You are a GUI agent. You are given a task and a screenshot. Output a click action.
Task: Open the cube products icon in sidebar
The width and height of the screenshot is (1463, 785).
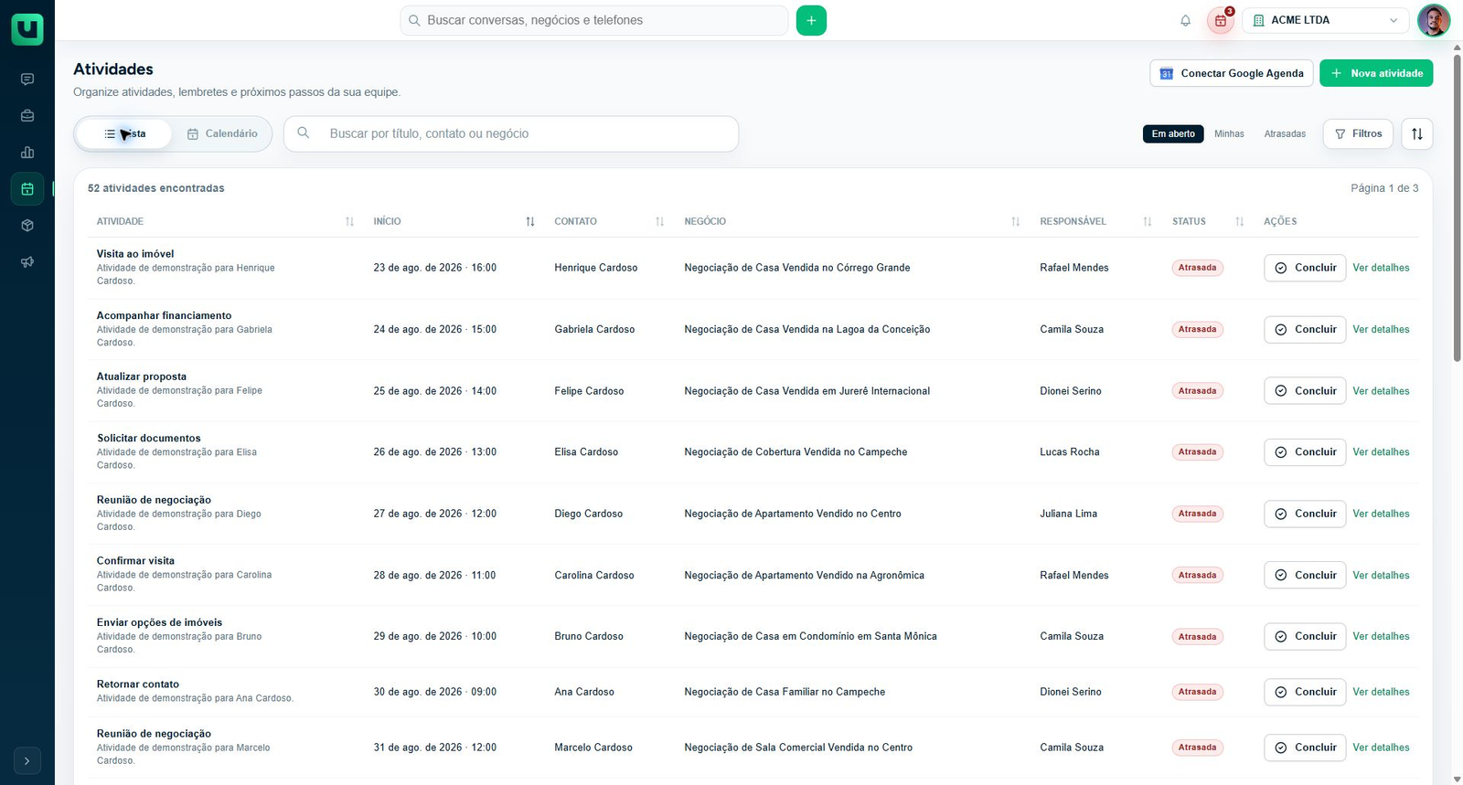point(27,225)
